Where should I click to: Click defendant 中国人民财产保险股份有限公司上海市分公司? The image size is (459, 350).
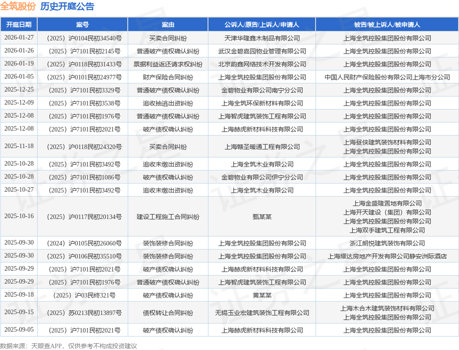[x=387, y=77]
